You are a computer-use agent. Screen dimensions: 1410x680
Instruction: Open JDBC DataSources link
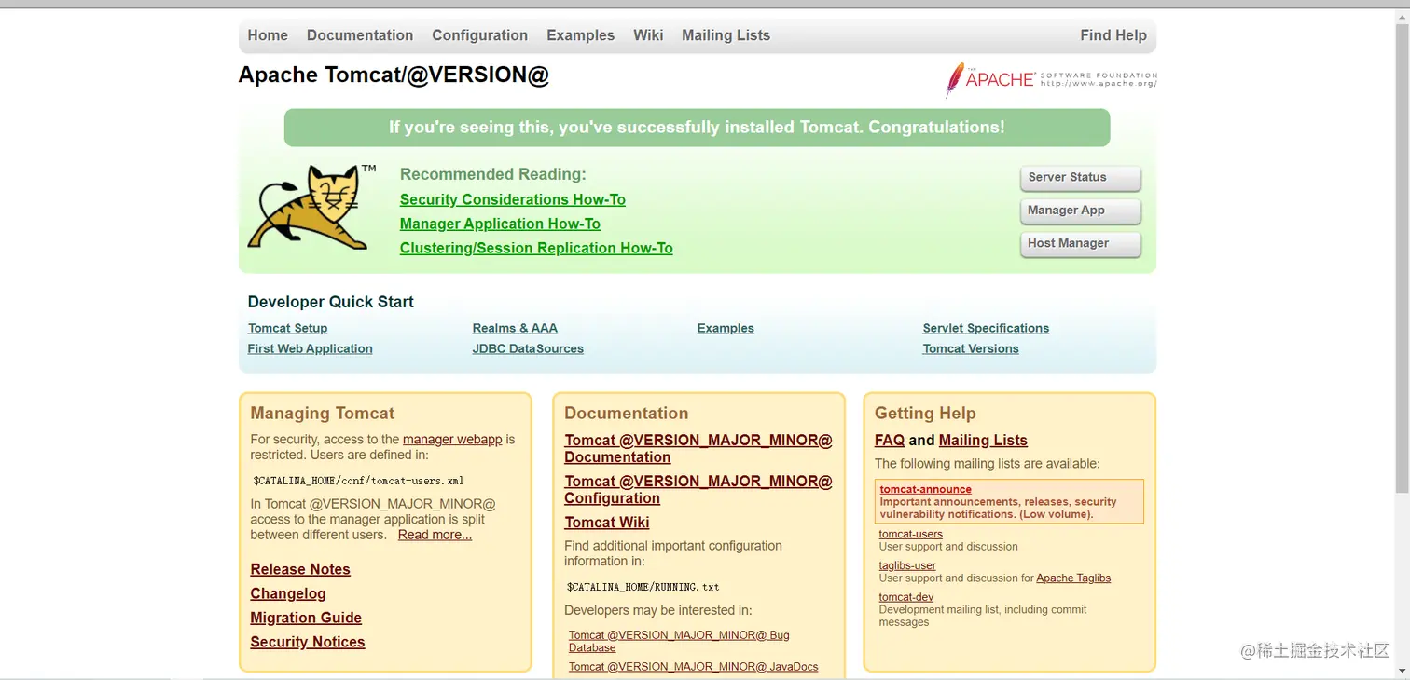(x=528, y=348)
